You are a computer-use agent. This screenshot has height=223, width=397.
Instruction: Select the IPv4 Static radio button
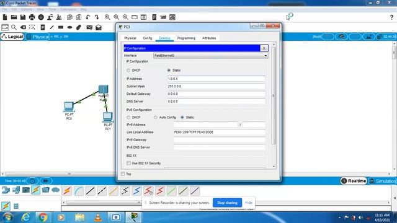point(169,70)
